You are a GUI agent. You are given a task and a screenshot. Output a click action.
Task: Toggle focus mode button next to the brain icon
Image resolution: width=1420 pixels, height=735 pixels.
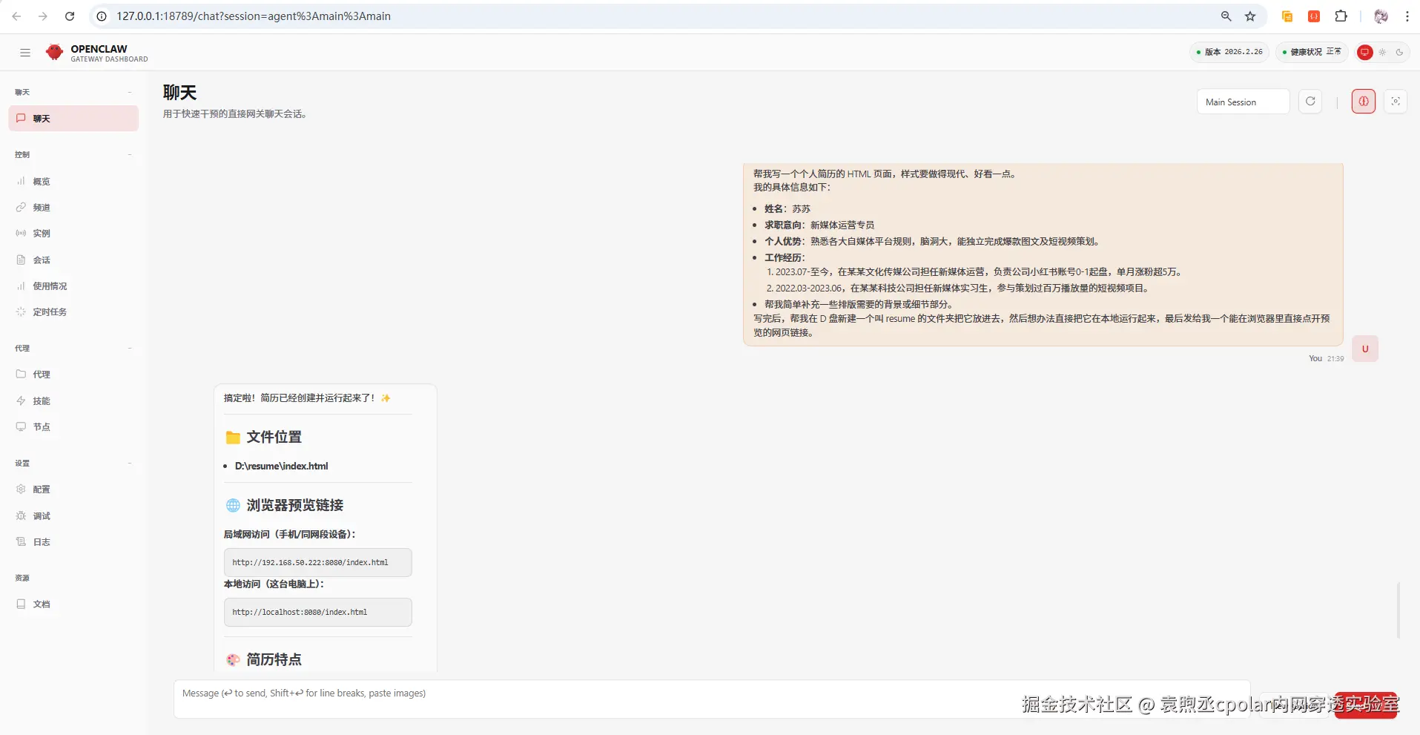coord(1396,102)
